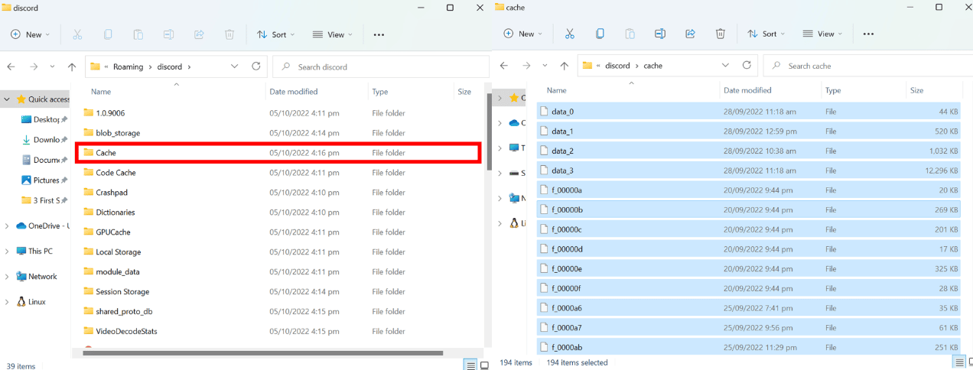973x370 pixels.
Task: Click the Copy icon in discord window toolbar
Action: click(108, 34)
